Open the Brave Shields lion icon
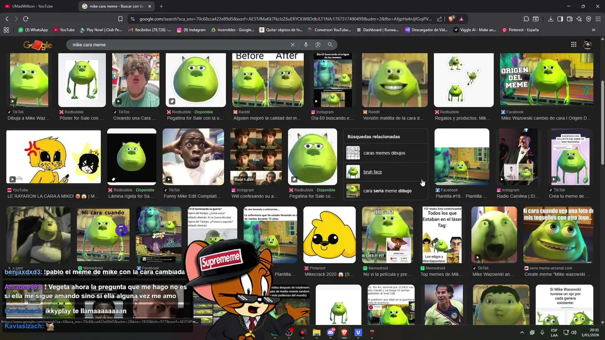 pyautogui.click(x=451, y=19)
